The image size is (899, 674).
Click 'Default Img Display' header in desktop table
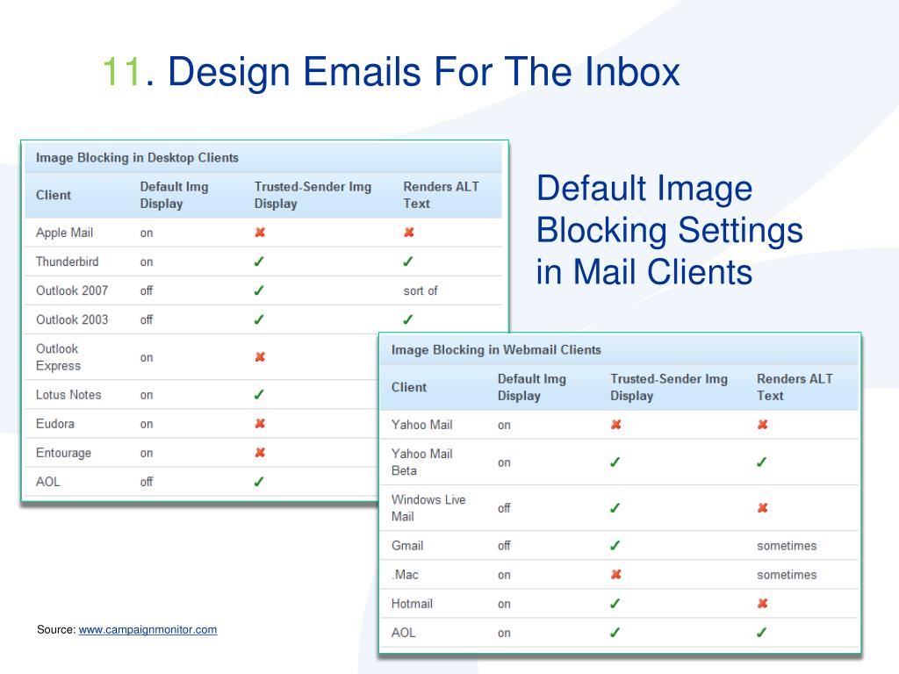pos(175,195)
